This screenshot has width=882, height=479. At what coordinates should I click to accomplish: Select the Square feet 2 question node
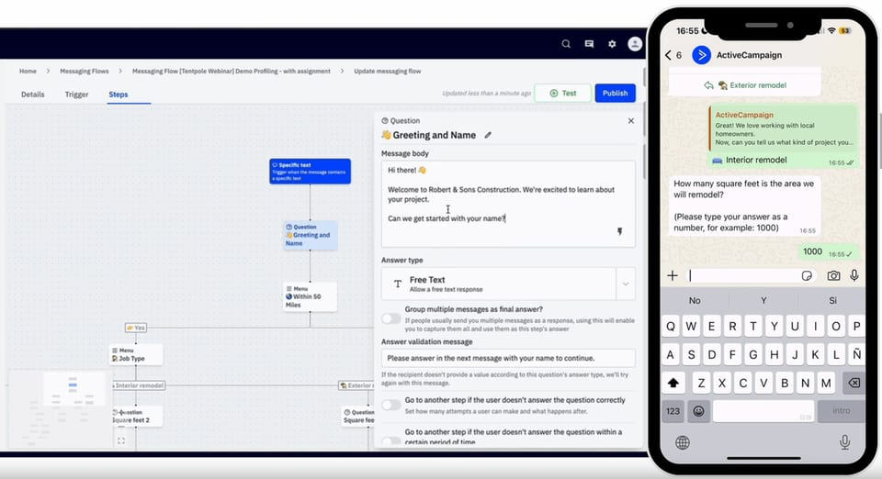click(x=137, y=416)
